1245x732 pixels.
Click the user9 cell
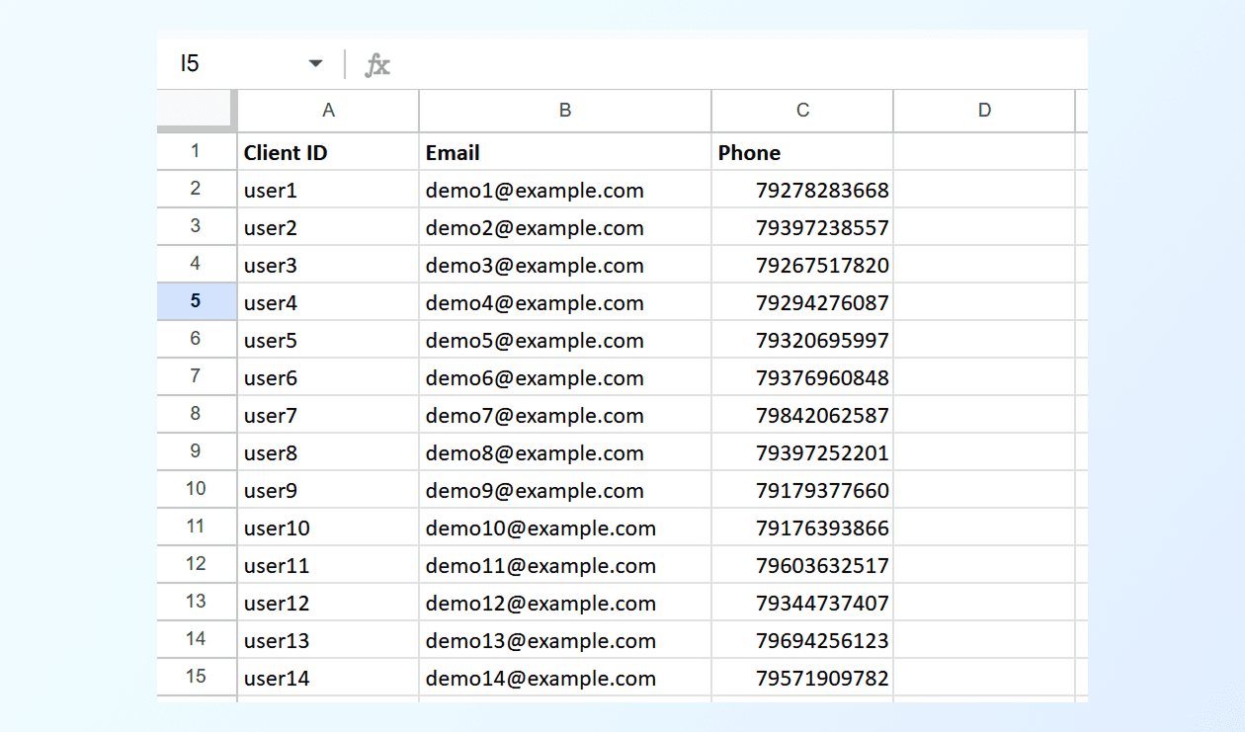328,491
